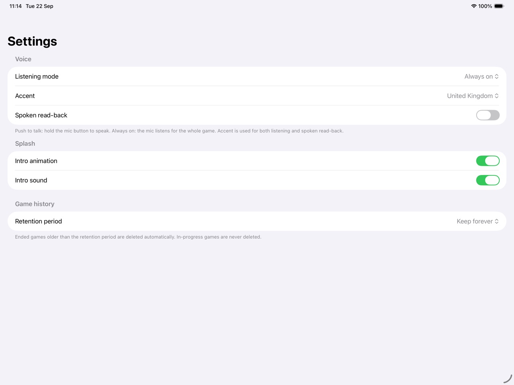Click the "Intro sound" label
The width and height of the screenshot is (514, 385).
tap(31, 180)
